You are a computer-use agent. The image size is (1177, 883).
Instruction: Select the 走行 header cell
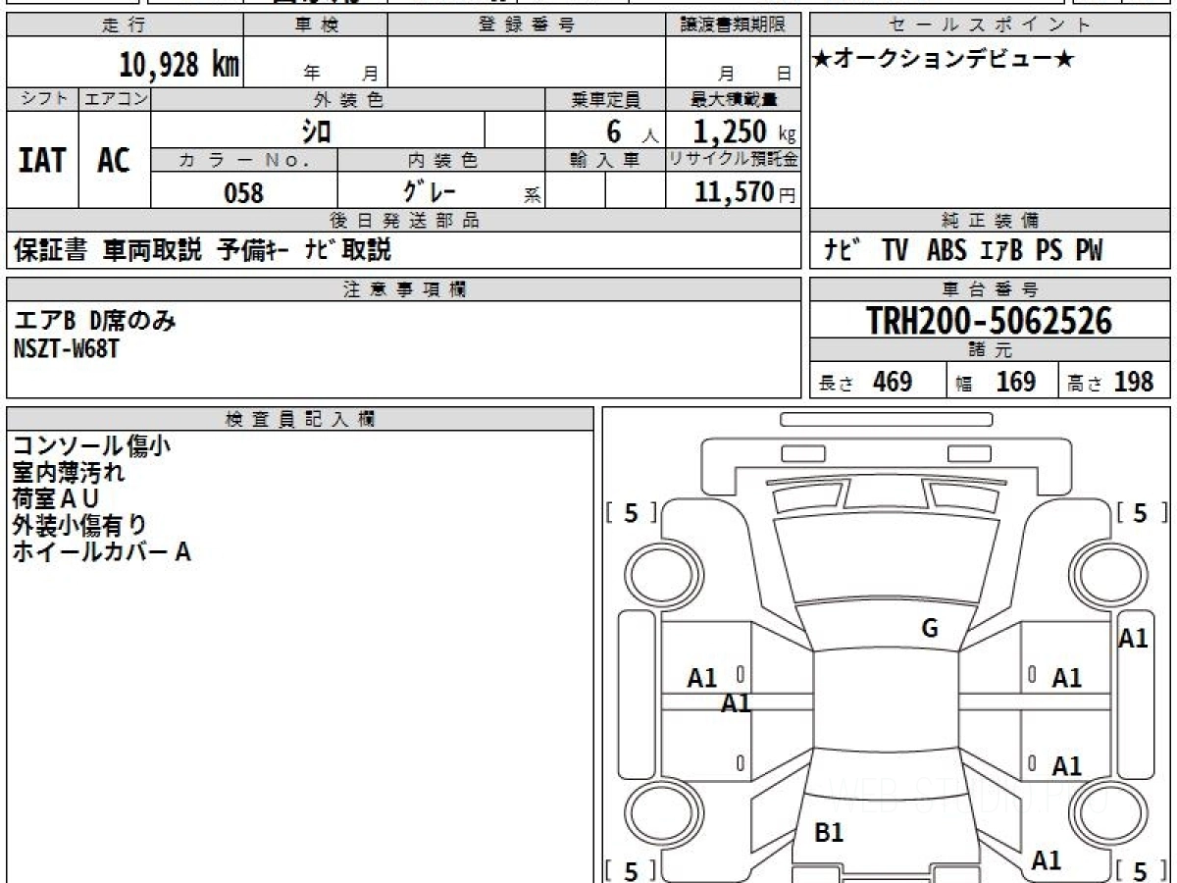125,26
